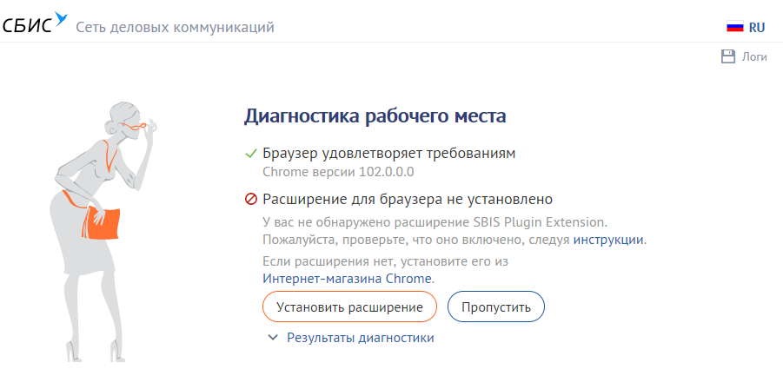Follow the инструкции link
Image resolution: width=783 pixels, height=389 pixels.
coord(608,239)
